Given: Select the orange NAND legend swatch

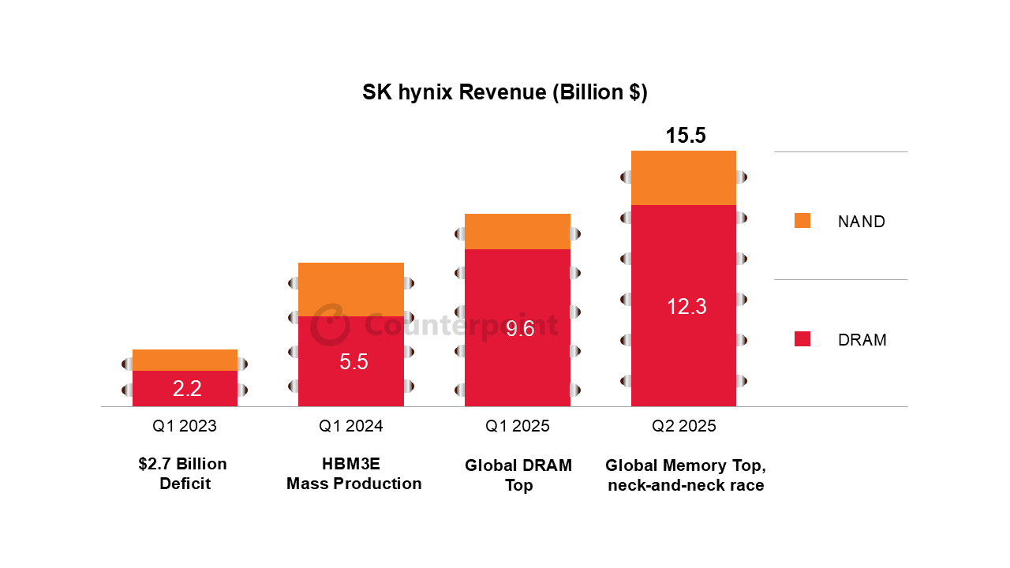Looking at the screenshot, I should click(x=802, y=221).
